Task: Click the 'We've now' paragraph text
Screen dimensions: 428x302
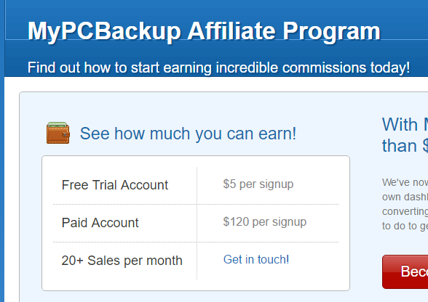Action: (x=405, y=204)
